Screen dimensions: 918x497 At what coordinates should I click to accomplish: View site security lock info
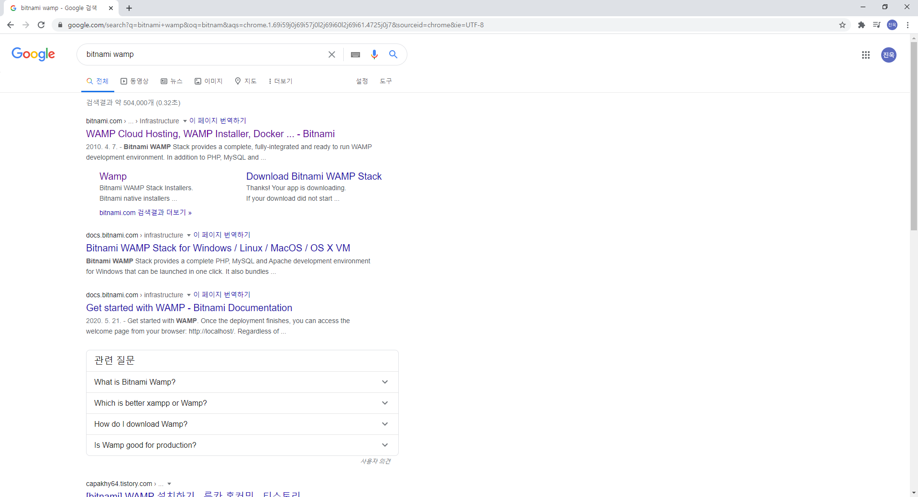point(60,25)
